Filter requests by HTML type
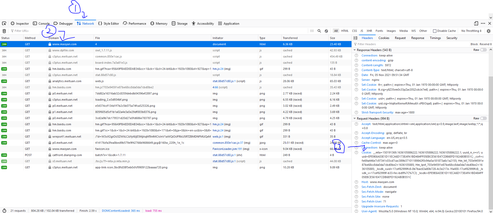493x213 pixels. (345, 31)
